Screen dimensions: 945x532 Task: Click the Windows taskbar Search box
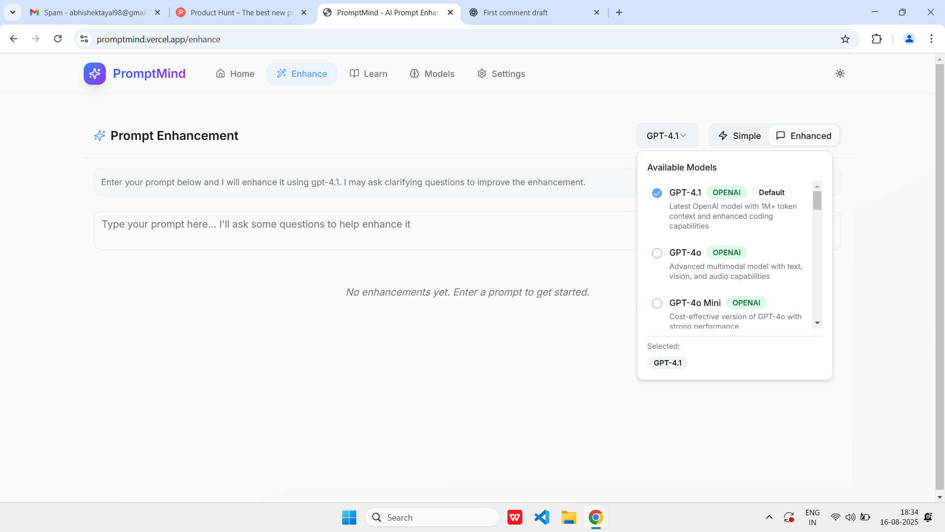432,517
